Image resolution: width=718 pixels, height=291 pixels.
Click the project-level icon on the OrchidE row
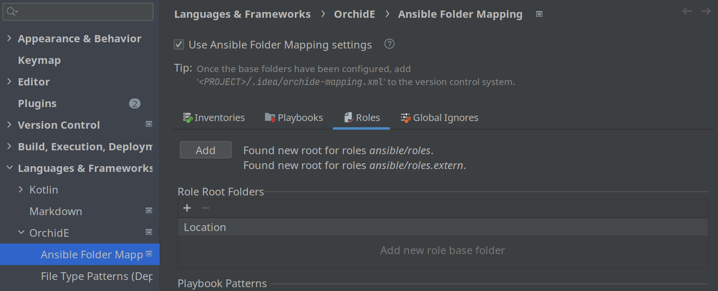(x=149, y=232)
